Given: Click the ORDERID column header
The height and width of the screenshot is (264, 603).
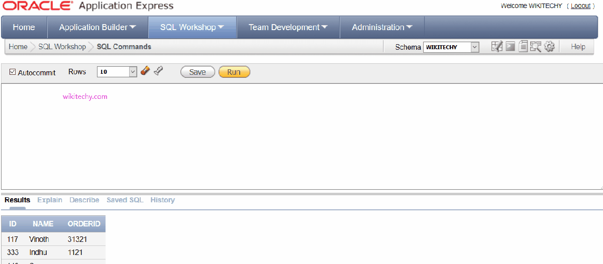Looking at the screenshot, I should 84,224.
